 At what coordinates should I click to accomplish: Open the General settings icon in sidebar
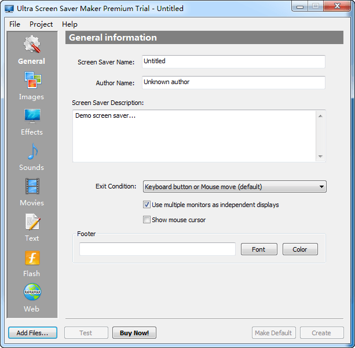click(32, 45)
